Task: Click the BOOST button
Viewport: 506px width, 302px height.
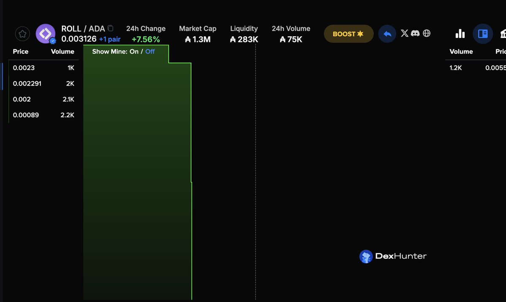Action: pyautogui.click(x=348, y=34)
